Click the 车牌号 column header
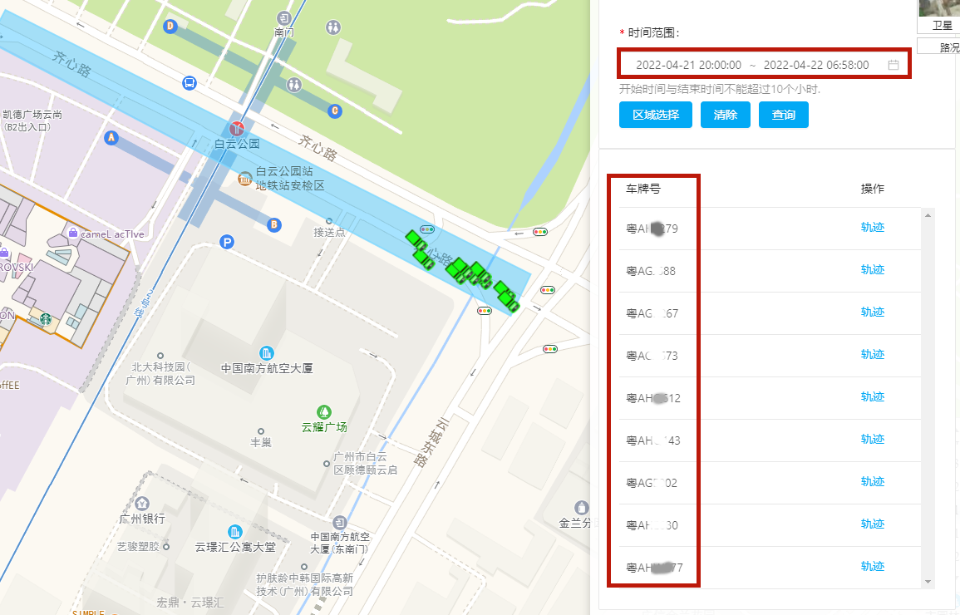This screenshot has height=615, width=960. [643, 189]
